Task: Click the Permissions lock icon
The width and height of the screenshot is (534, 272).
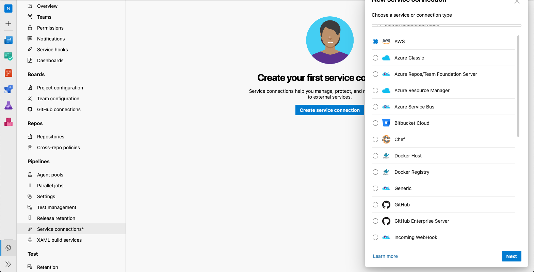Action: (x=30, y=28)
